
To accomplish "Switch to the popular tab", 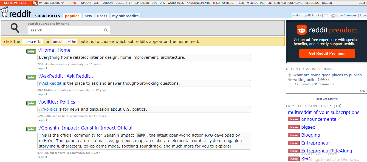I will [x=72, y=16].
